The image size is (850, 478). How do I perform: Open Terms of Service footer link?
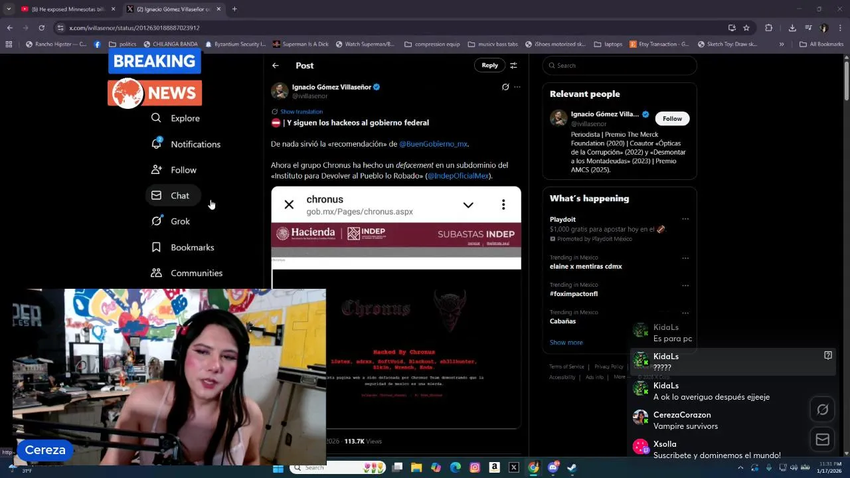566,366
